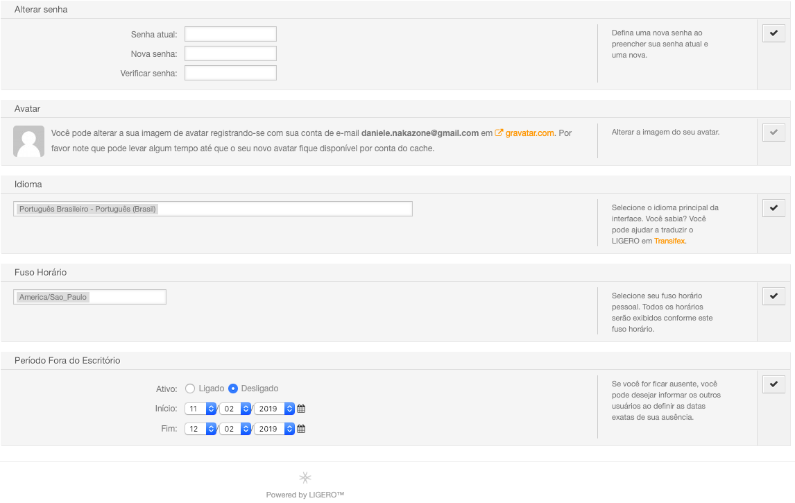Open the calendar picker for Início date

tap(301, 409)
